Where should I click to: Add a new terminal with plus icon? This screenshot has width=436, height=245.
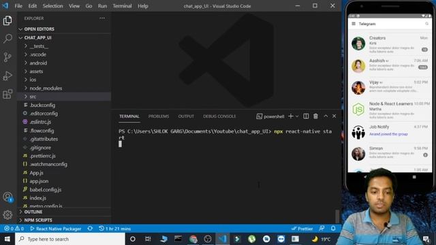click(291, 116)
